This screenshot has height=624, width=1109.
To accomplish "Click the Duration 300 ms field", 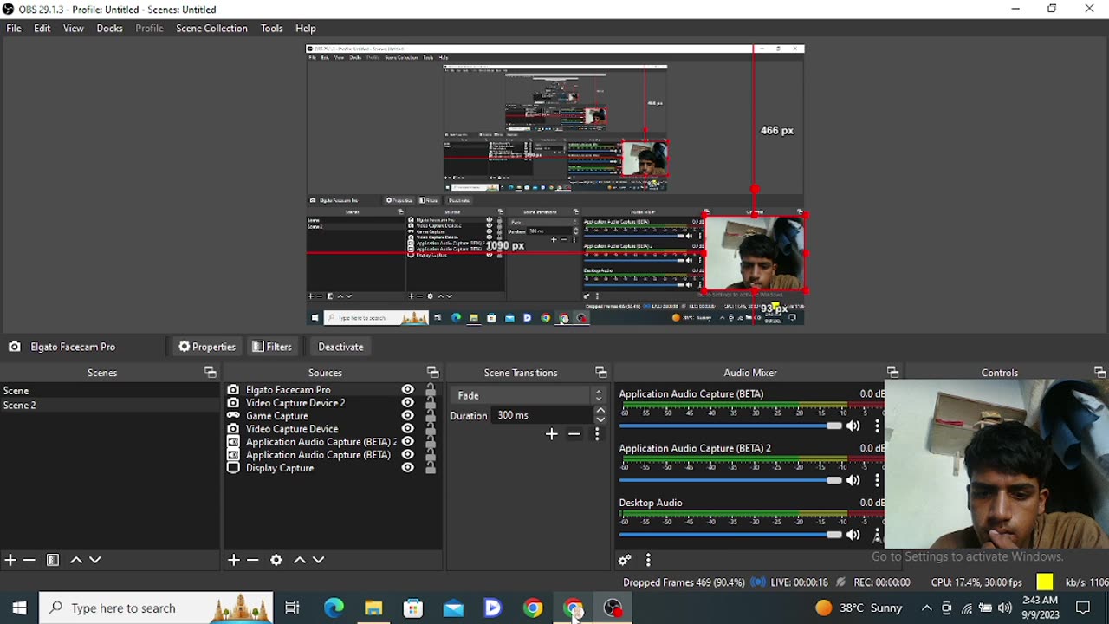I will click(543, 416).
